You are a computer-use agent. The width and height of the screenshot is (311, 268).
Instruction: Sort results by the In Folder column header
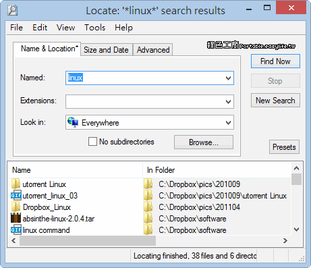[217, 170]
